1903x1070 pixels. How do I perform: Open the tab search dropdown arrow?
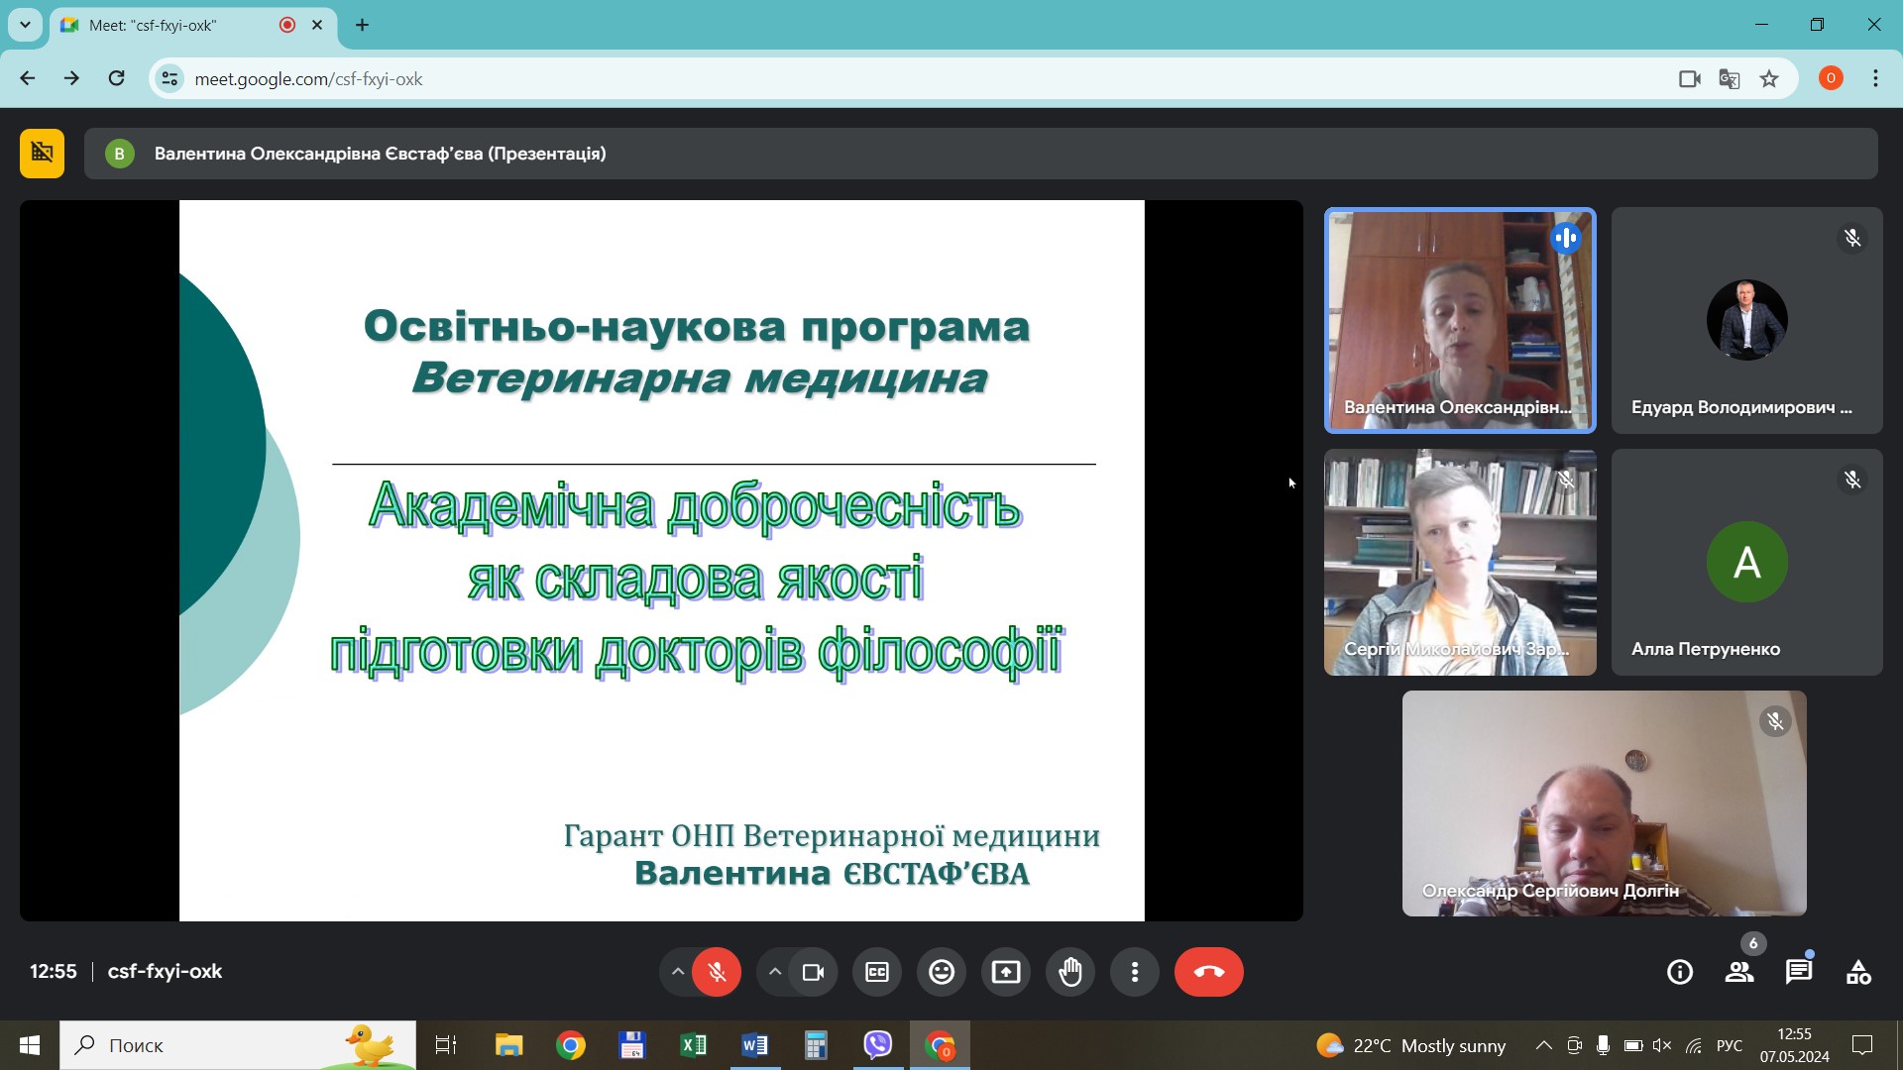click(x=26, y=25)
